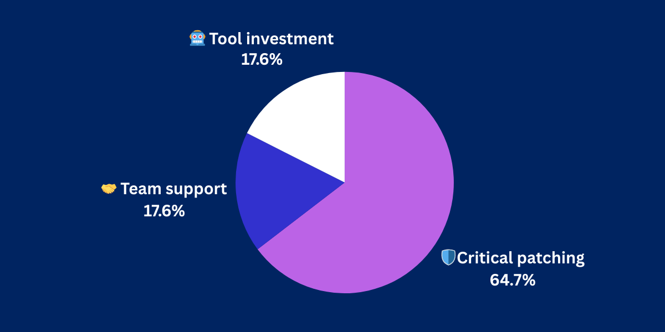This screenshot has width=665, height=332.
Task: Click the pie chart center where slices meet
Action: pyautogui.click(x=345, y=182)
